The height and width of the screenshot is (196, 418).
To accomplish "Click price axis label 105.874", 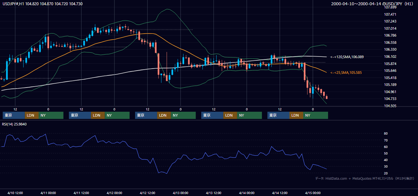I will tap(390, 64).
